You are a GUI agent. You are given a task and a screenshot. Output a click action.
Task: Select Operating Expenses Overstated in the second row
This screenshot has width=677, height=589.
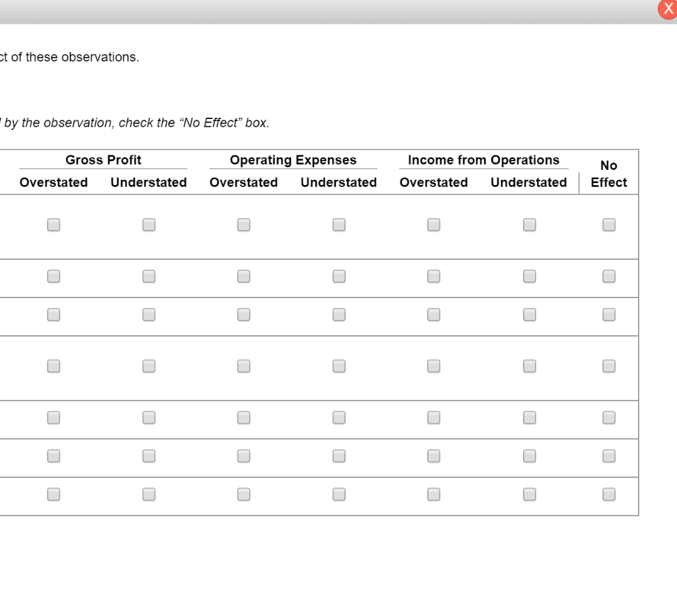coord(243,276)
